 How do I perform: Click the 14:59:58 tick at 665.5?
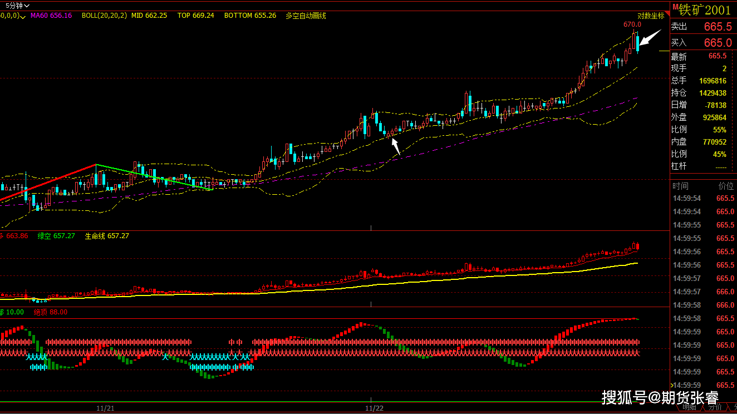click(704, 318)
